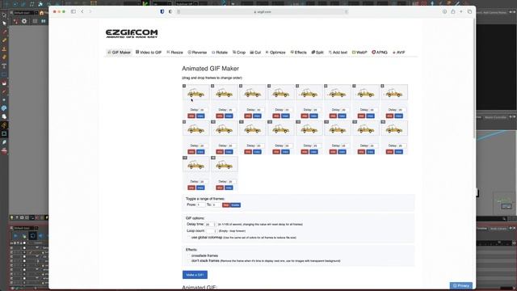517x291 pixels.
Task: Open the Add text tool
Action: 338,52
